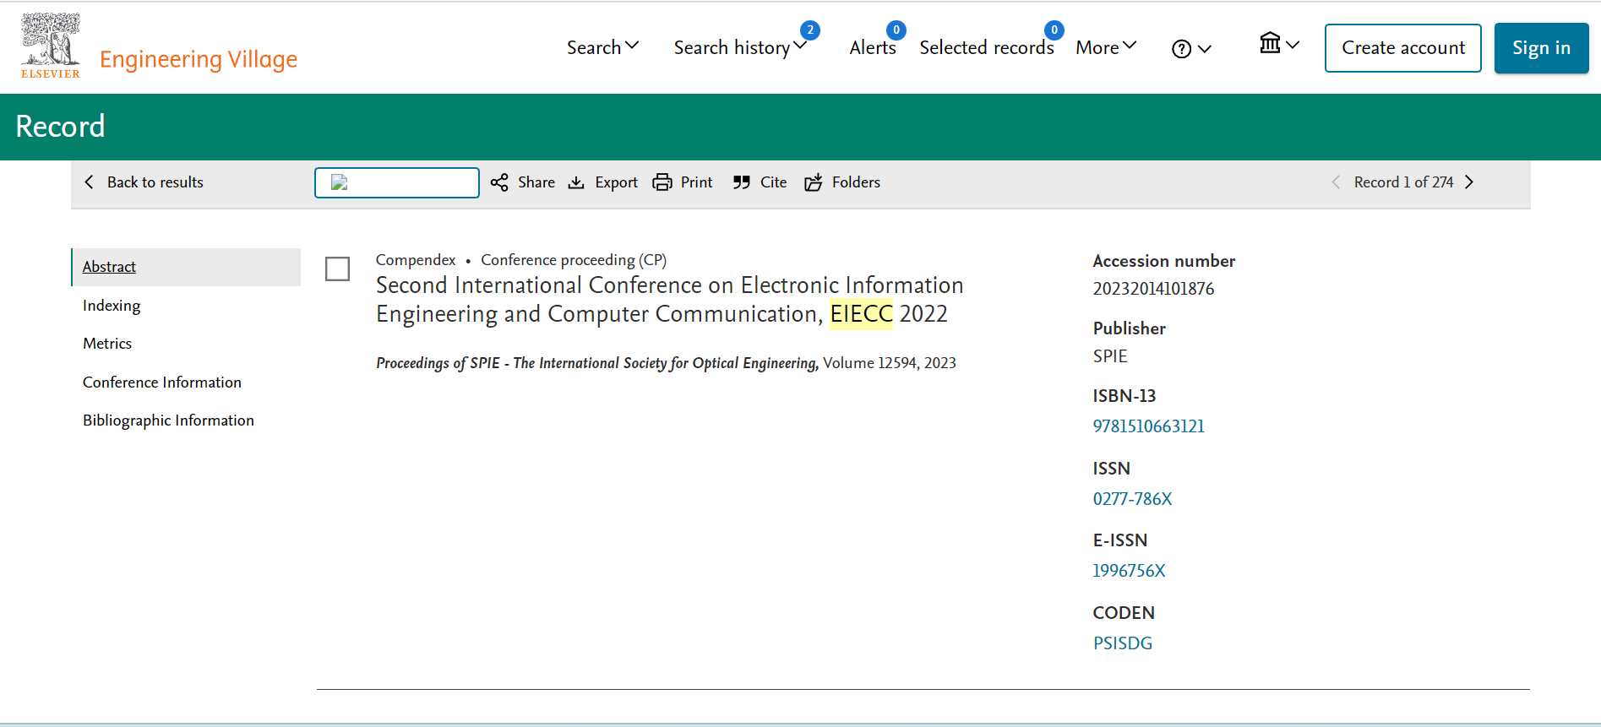Open CODEN link PSISDG
This screenshot has height=727, width=1601.
[1123, 643]
